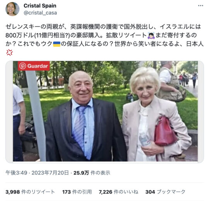
Task: Click the Pinterest logo icon in Guardar badge
Action: [22, 66]
